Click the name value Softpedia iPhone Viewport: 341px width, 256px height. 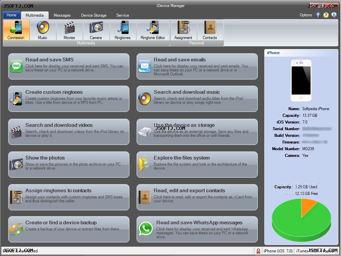[x=316, y=109]
